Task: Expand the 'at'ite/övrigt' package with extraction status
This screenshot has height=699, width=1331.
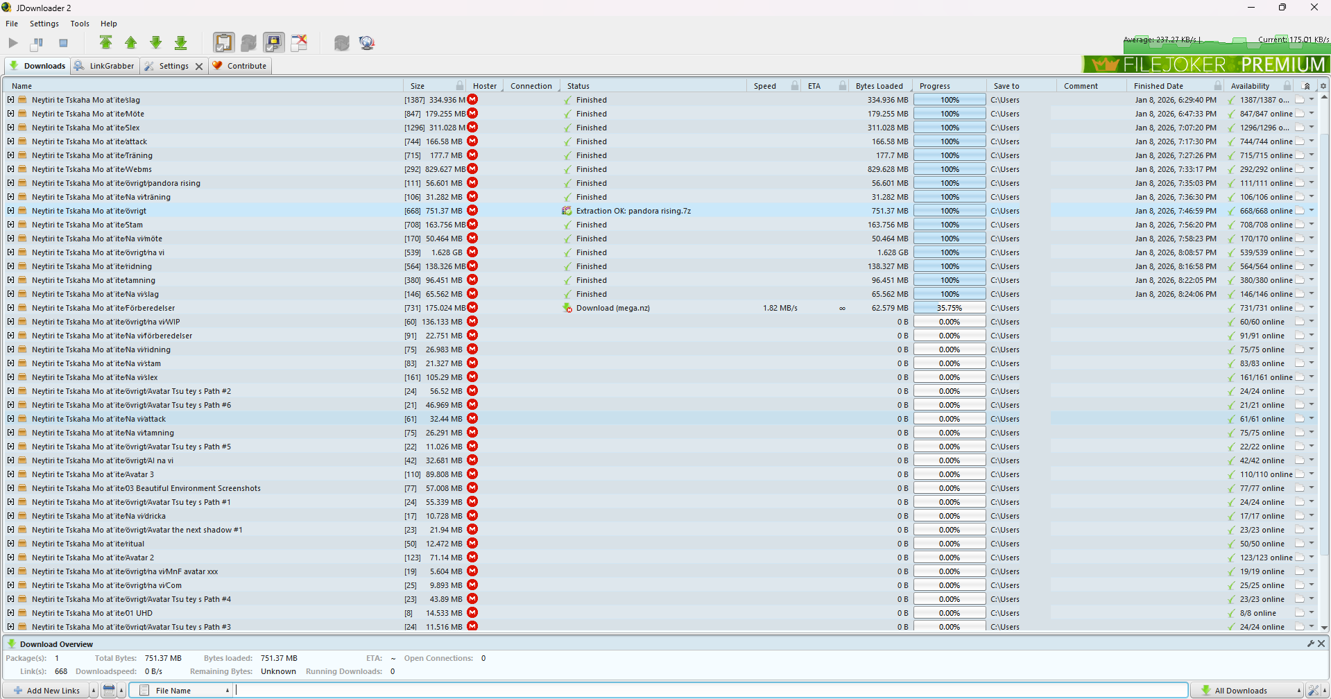Action: [x=10, y=211]
